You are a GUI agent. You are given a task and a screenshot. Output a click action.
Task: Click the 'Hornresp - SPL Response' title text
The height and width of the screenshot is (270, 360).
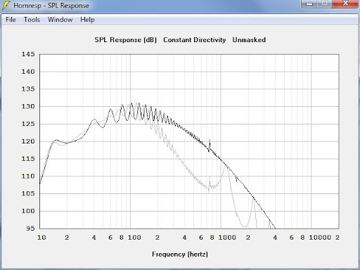pos(51,6)
